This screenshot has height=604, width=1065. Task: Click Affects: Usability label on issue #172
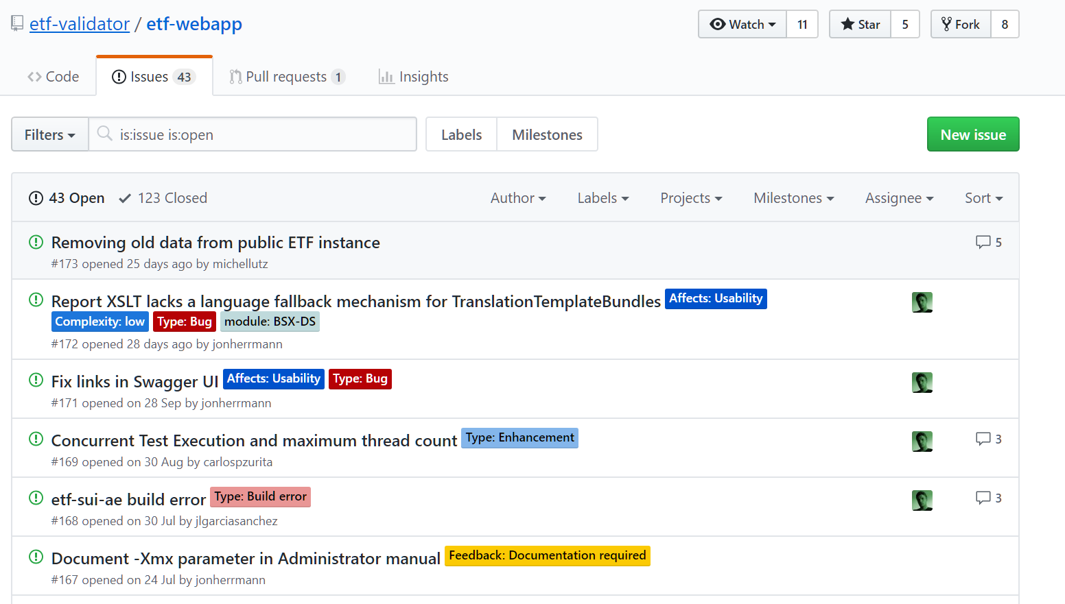tap(716, 298)
